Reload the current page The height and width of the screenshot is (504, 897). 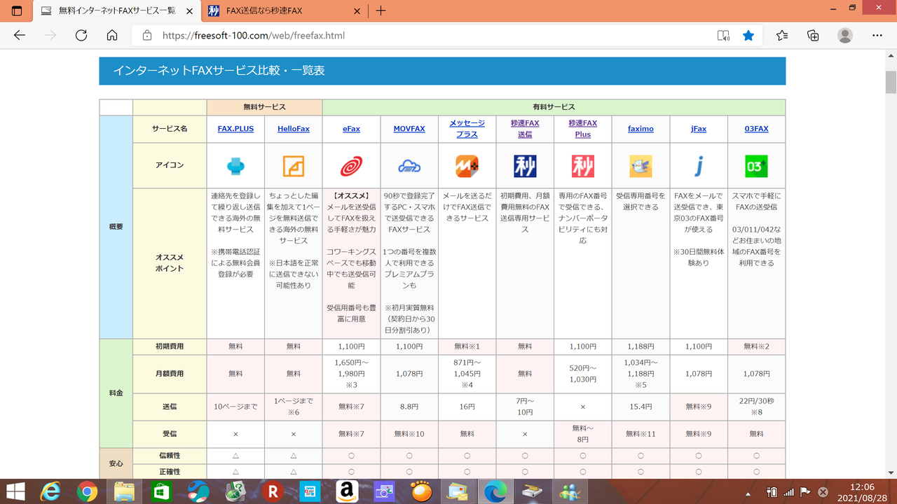coord(81,35)
